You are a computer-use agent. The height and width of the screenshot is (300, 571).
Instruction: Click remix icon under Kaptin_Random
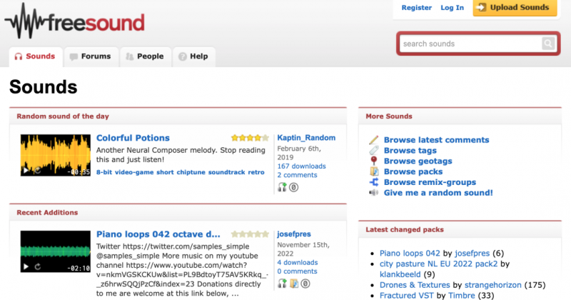(282, 187)
